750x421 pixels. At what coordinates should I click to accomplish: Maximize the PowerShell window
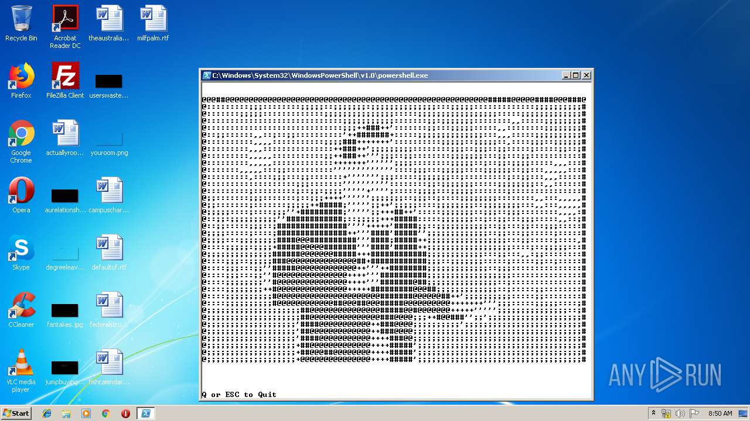coord(576,75)
